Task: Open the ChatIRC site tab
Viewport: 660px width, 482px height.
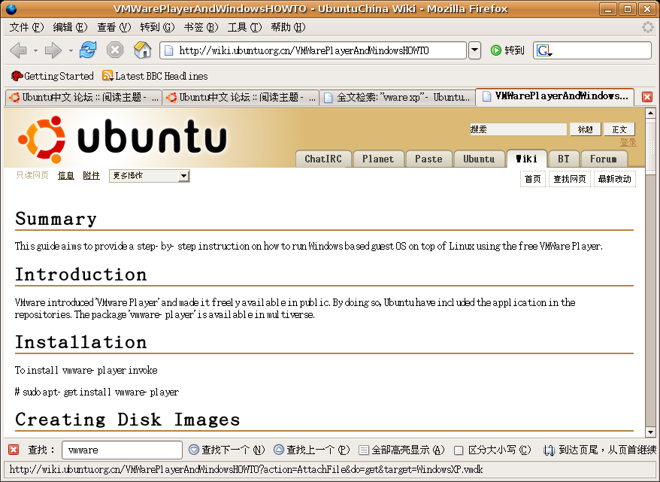Action: pyautogui.click(x=323, y=159)
